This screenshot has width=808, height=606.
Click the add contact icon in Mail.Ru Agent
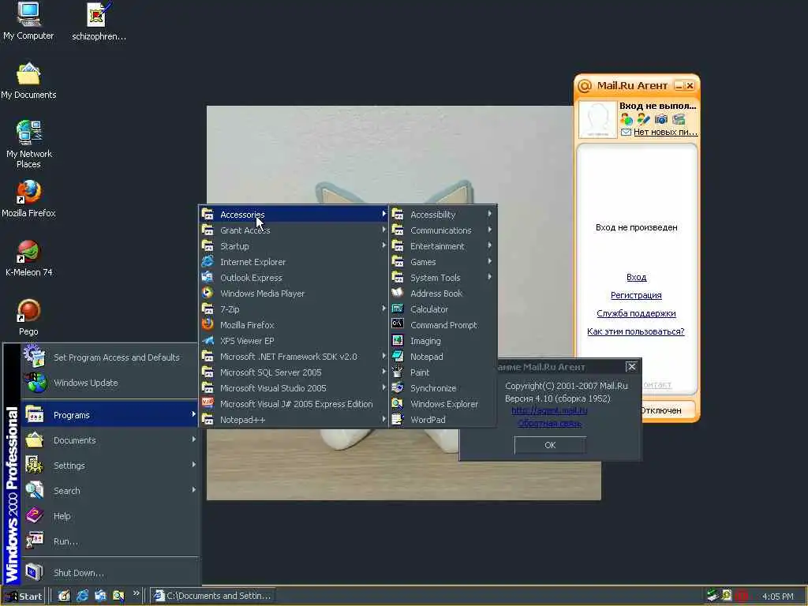click(627, 119)
